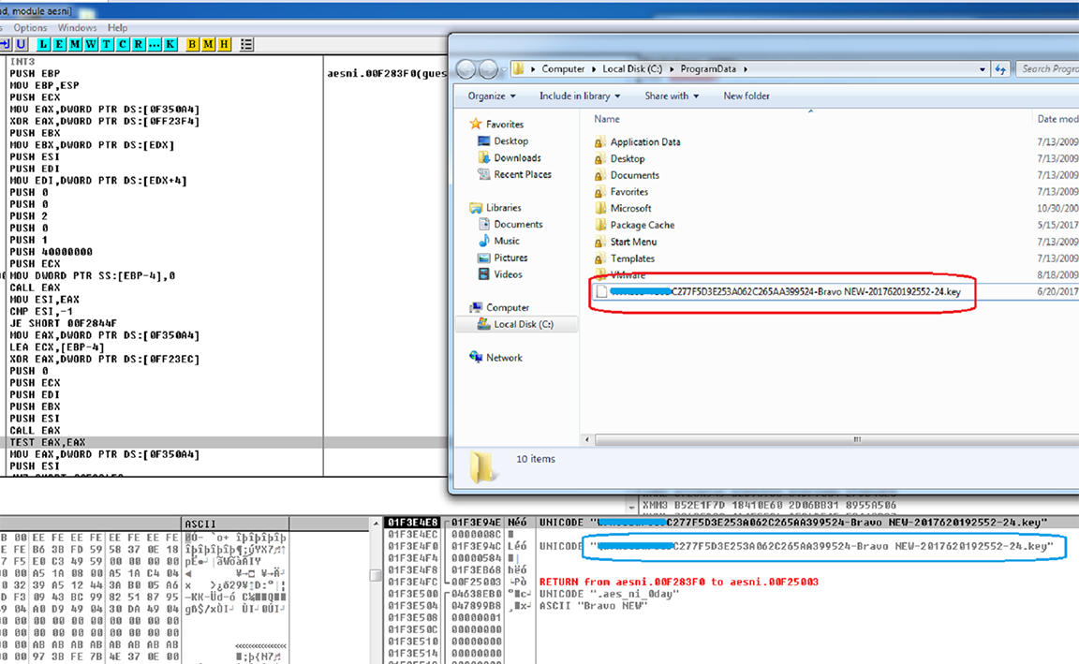The image size is (1079, 664).
Task: Select the Microsoft folder
Action: (630, 209)
